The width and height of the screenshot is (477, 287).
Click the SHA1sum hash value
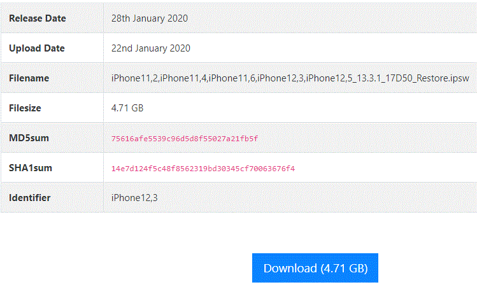(x=203, y=169)
